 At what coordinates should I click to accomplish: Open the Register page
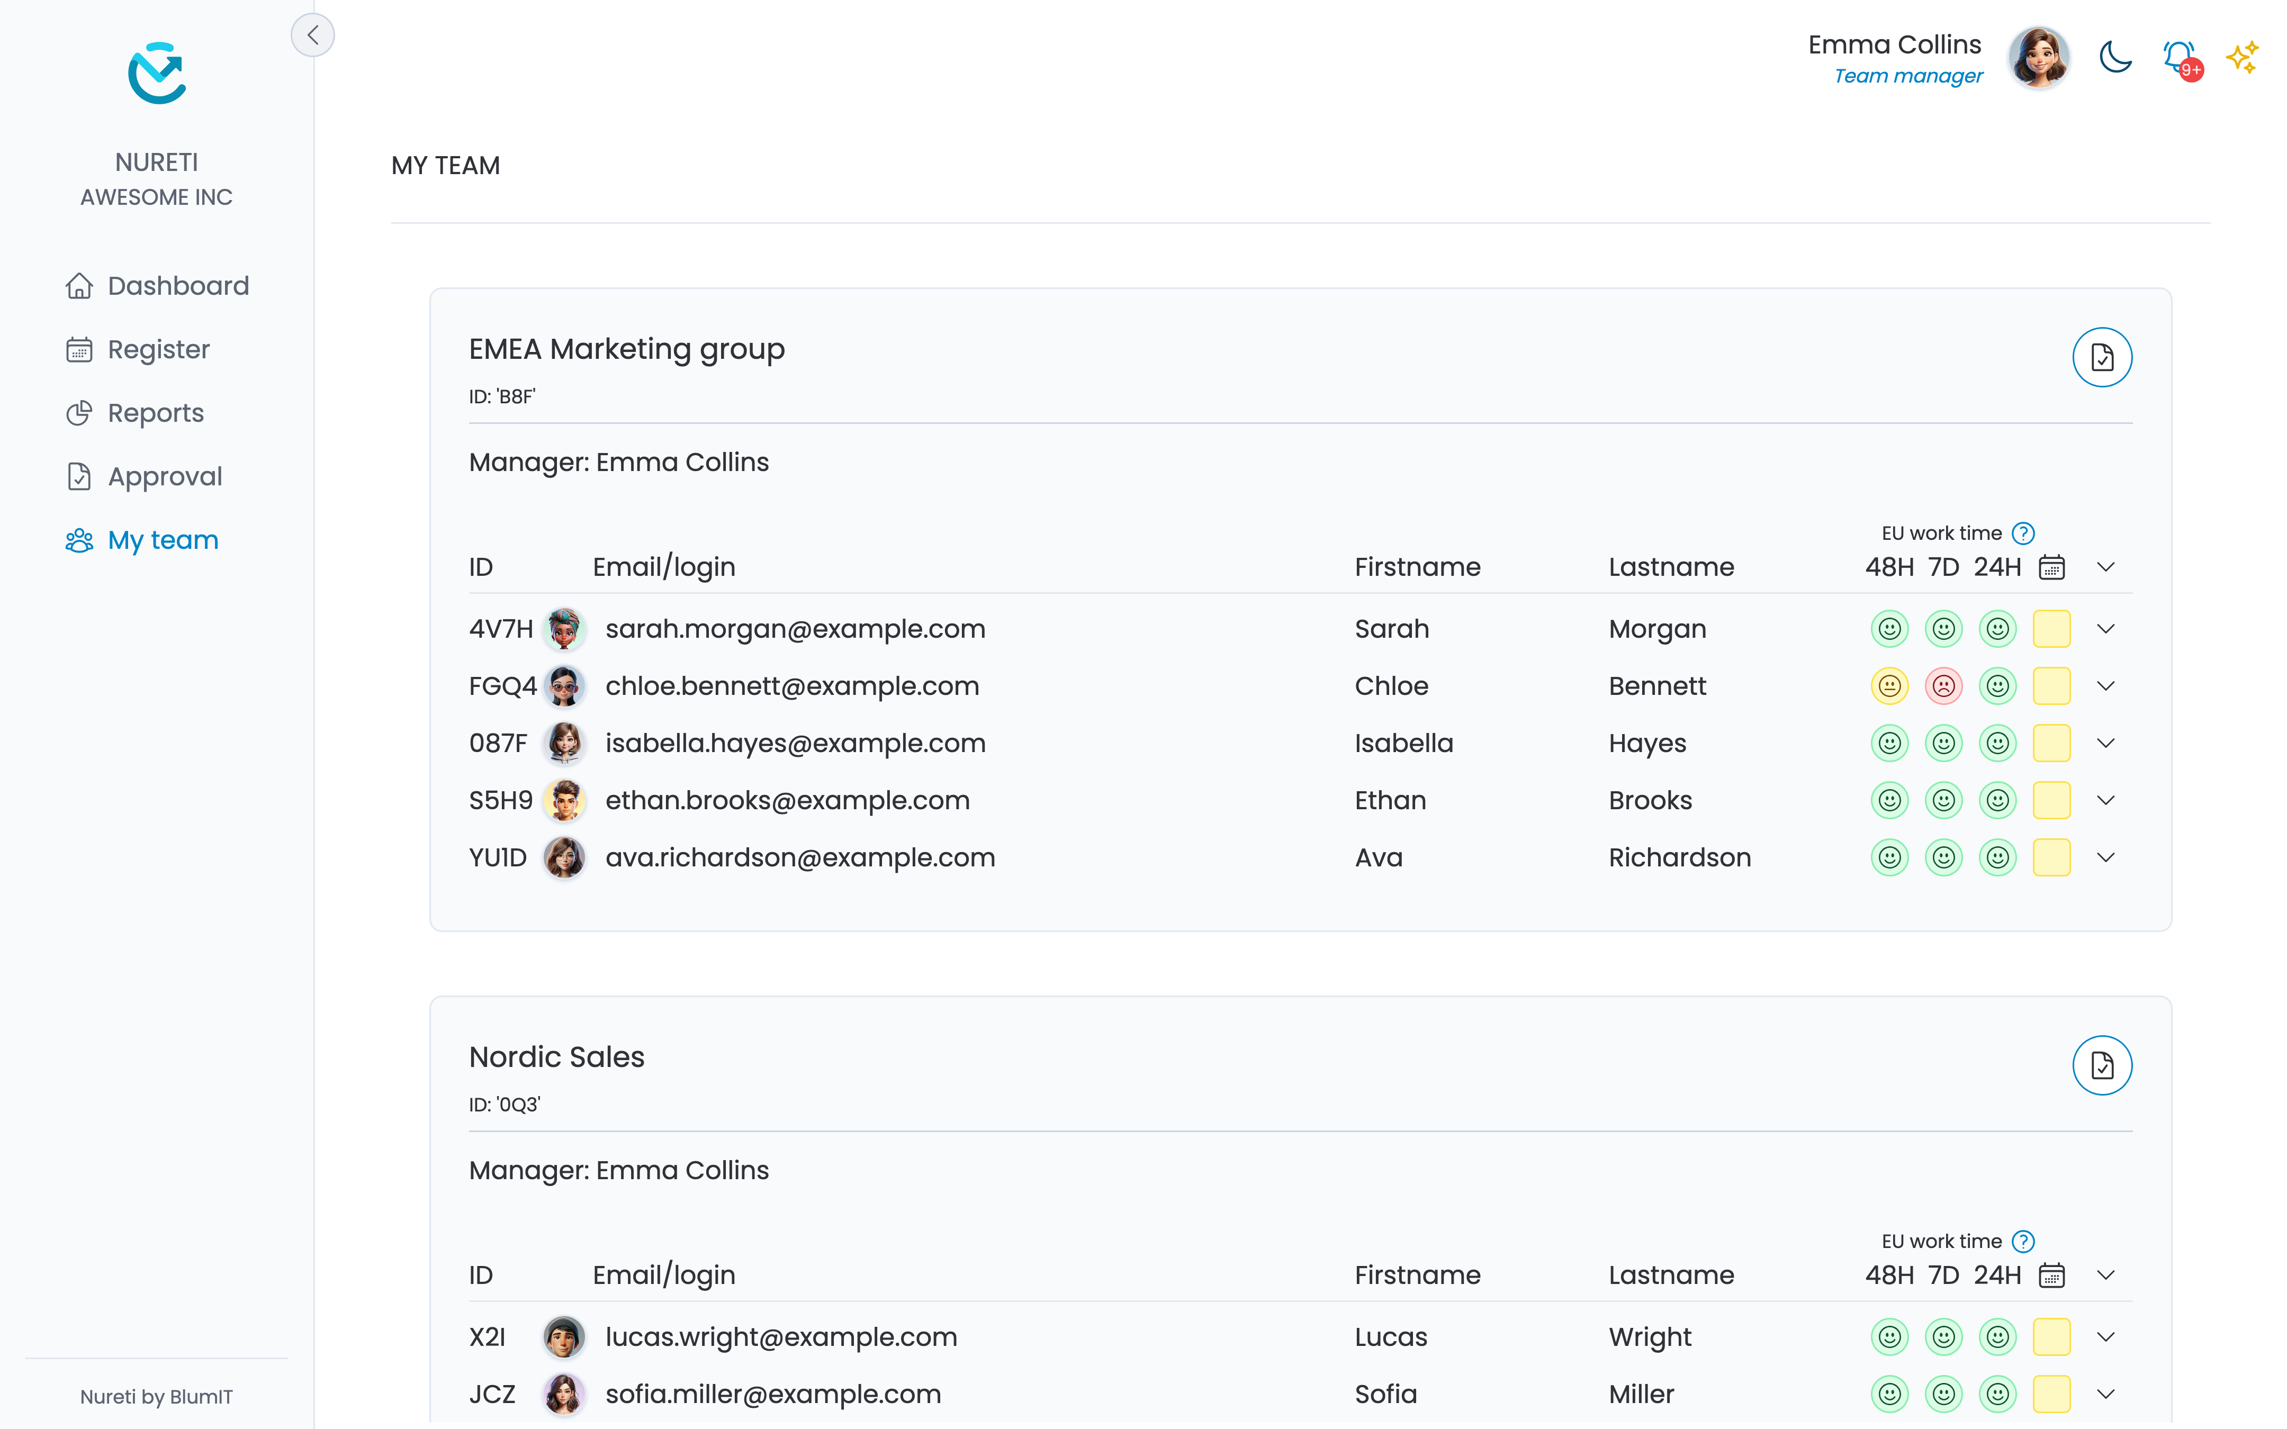pos(137,350)
